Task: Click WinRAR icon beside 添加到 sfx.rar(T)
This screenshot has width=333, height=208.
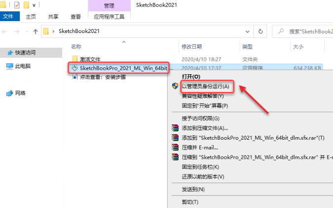Action: [x=175, y=138]
